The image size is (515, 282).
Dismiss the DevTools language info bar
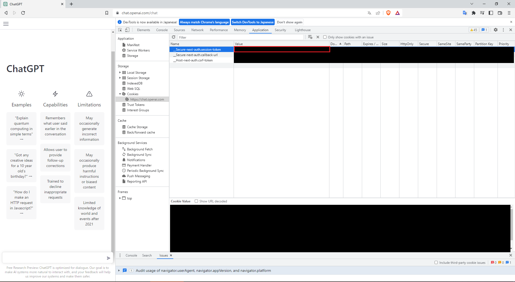[511, 22]
